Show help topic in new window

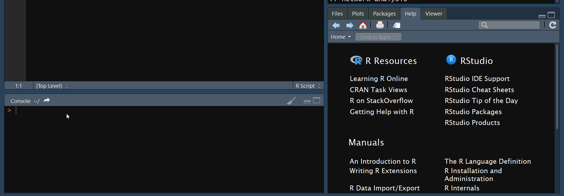click(397, 26)
